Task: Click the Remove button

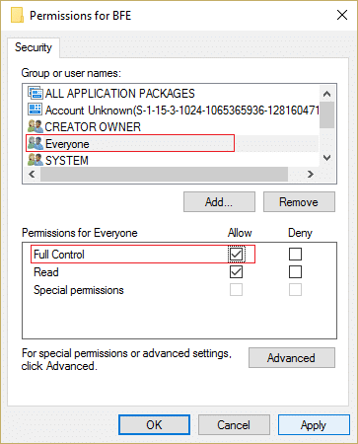Action: pyautogui.click(x=299, y=202)
